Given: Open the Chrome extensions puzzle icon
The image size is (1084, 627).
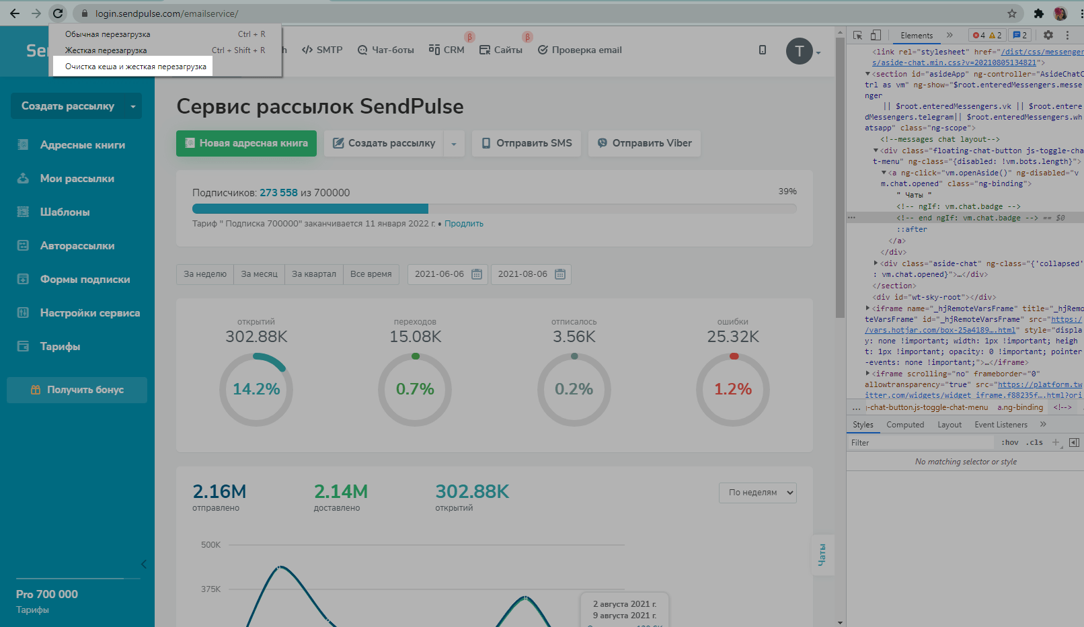Looking at the screenshot, I should [x=1038, y=13].
